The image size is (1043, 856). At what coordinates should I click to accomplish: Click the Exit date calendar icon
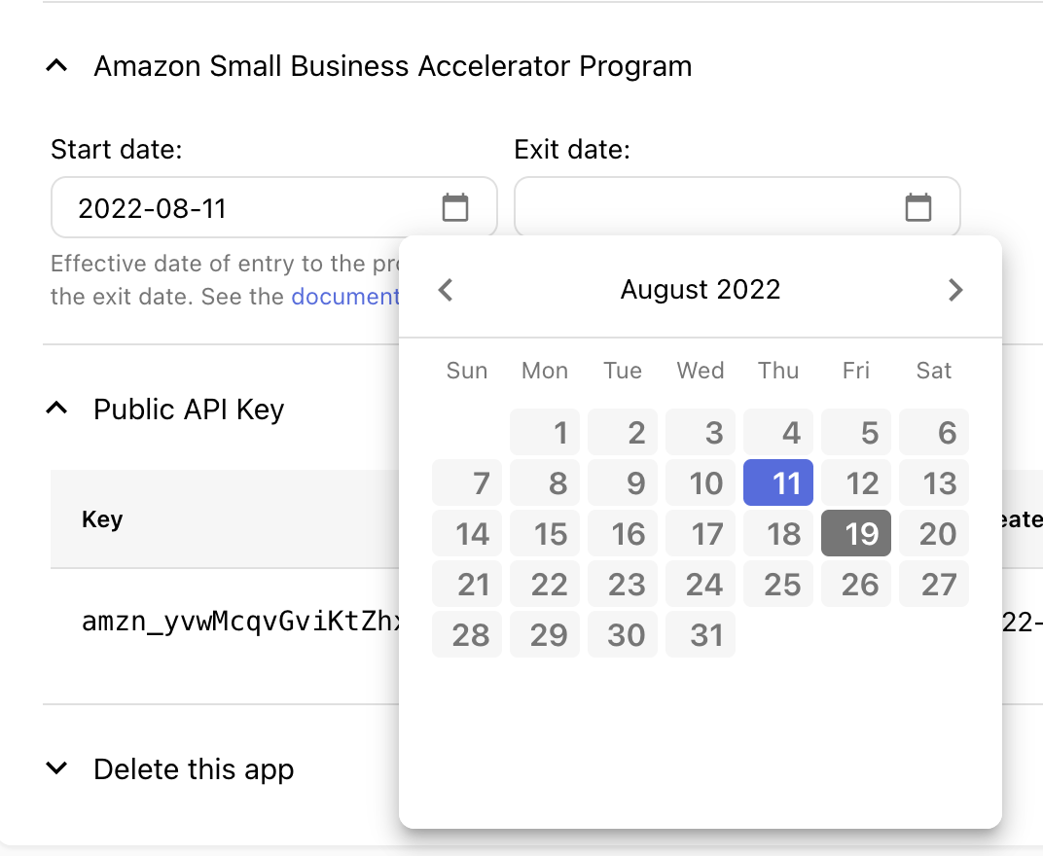918,207
